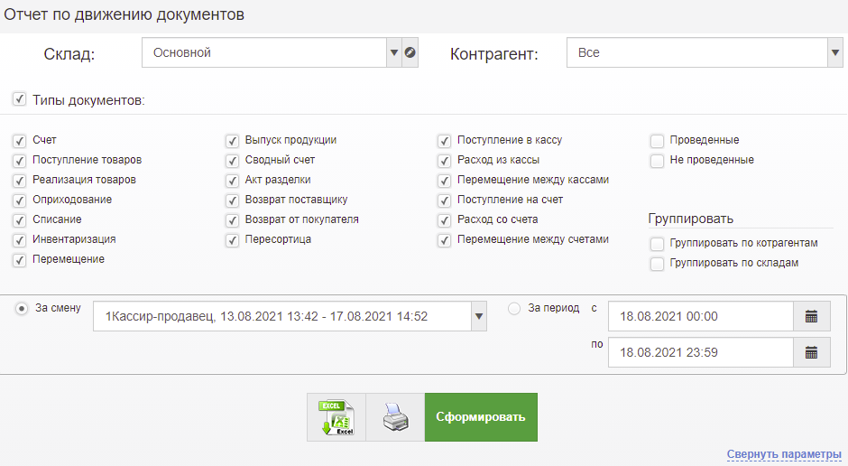Enable the Проведенные checkbox
This screenshot has width=848, height=466.
657,141
